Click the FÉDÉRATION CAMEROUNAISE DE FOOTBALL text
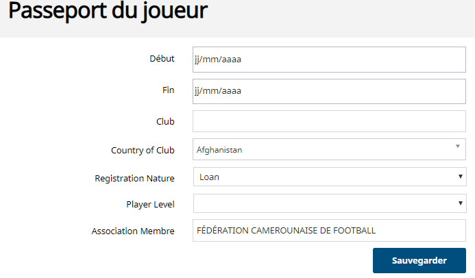The image size is (475, 278). 286,231
